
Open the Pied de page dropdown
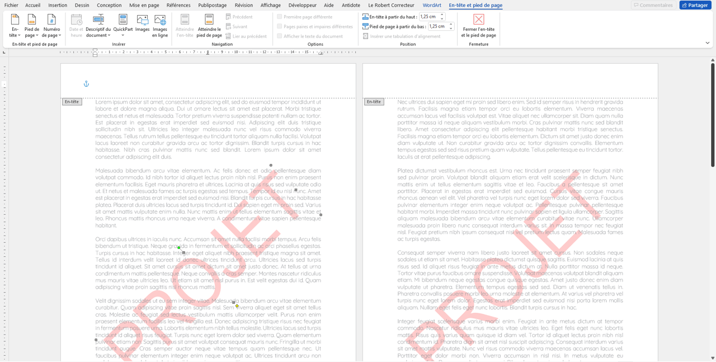coord(32,26)
